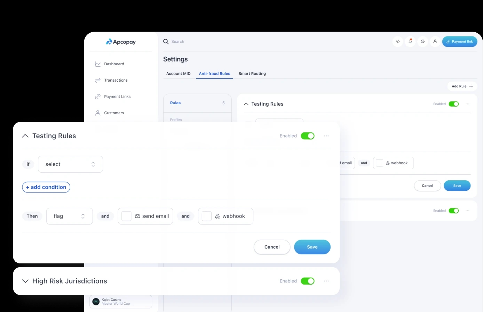
Task: Click Cancel in background panel
Action: click(x=428, y=186)
